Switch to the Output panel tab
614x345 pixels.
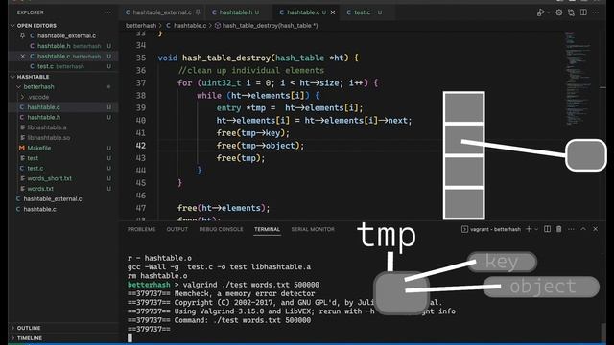(x=177, y=229)
